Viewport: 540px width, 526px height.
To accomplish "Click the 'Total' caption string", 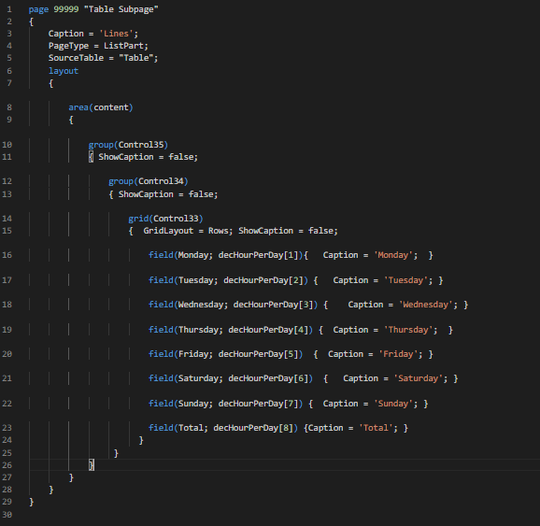I will (376, 428).
